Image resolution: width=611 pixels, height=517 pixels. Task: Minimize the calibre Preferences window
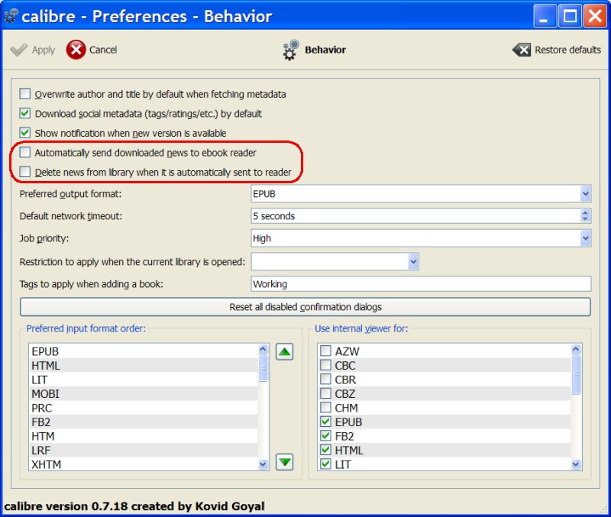click(x=545, y=16)
